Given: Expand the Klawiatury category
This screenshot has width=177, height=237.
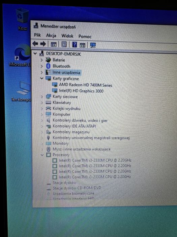Looking at the screenshot, I should pyautogui.click(x=42, y=103).
